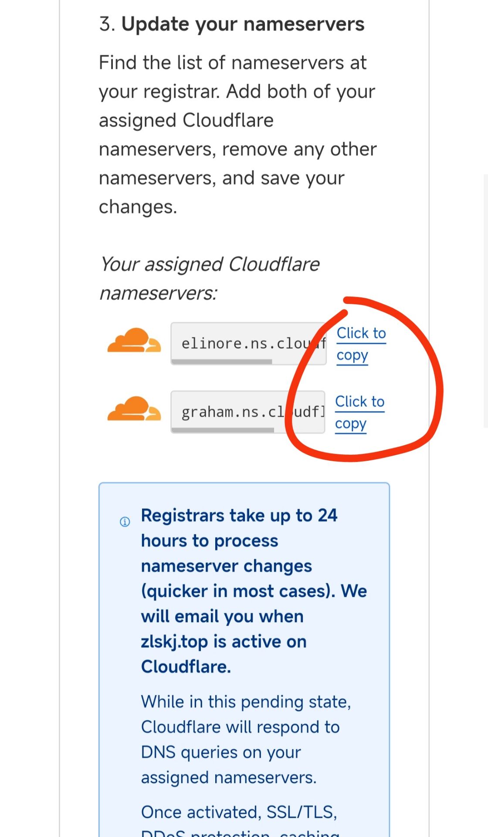
Task: Click the page scrollbar on the right edge
Action: coord(486,301)
